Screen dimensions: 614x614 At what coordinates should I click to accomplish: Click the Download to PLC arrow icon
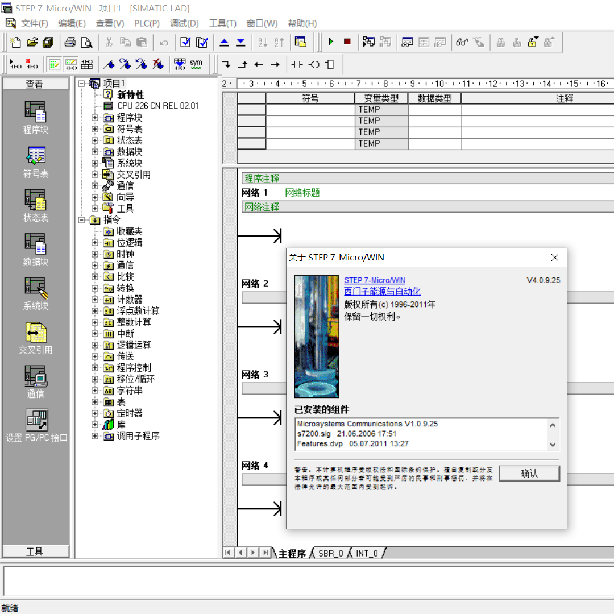point(240,42)
